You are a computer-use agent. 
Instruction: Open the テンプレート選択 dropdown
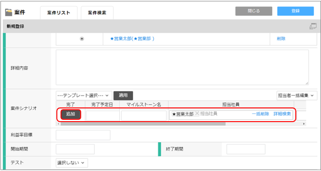tap(84, 95)
